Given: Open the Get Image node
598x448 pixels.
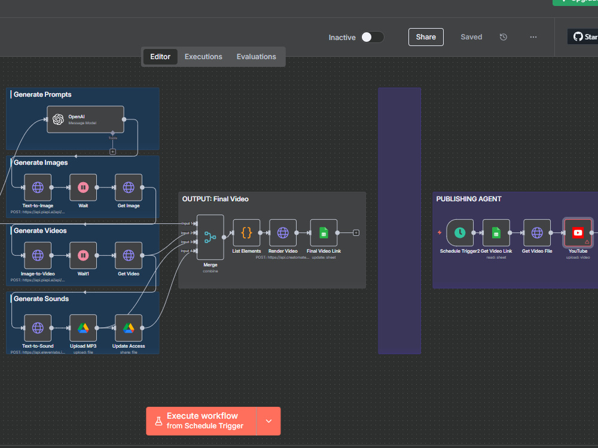Looking at the screenshot, I should click(x=129, y=187).
